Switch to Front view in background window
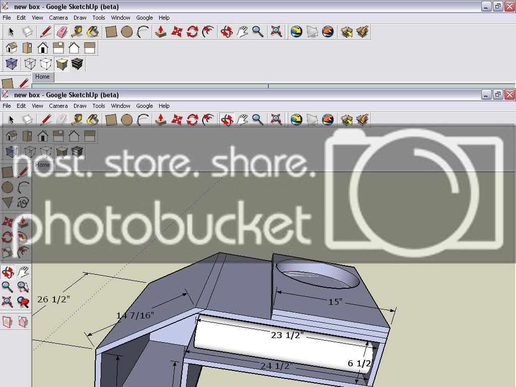 (x=43, y=48)
